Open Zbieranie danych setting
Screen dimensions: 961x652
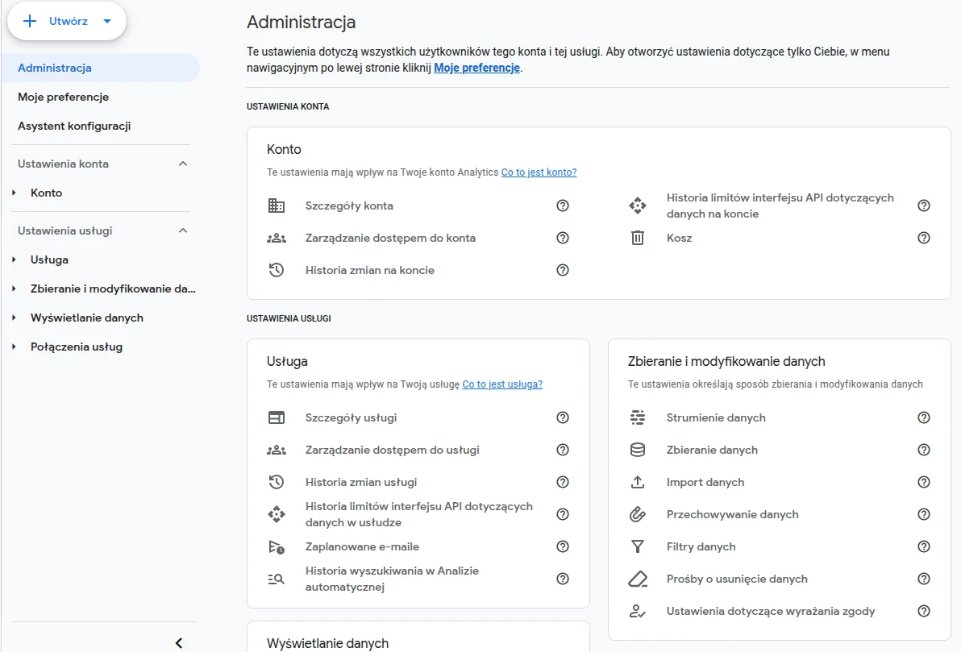click(712, 450)
